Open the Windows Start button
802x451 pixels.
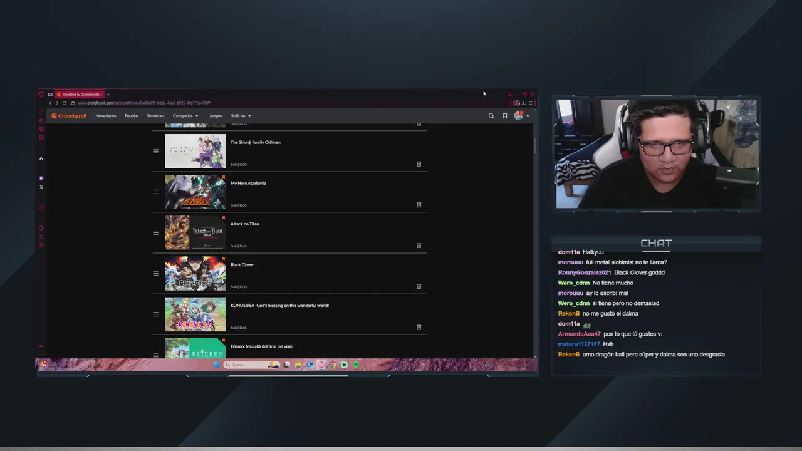(x=216, y=365)
